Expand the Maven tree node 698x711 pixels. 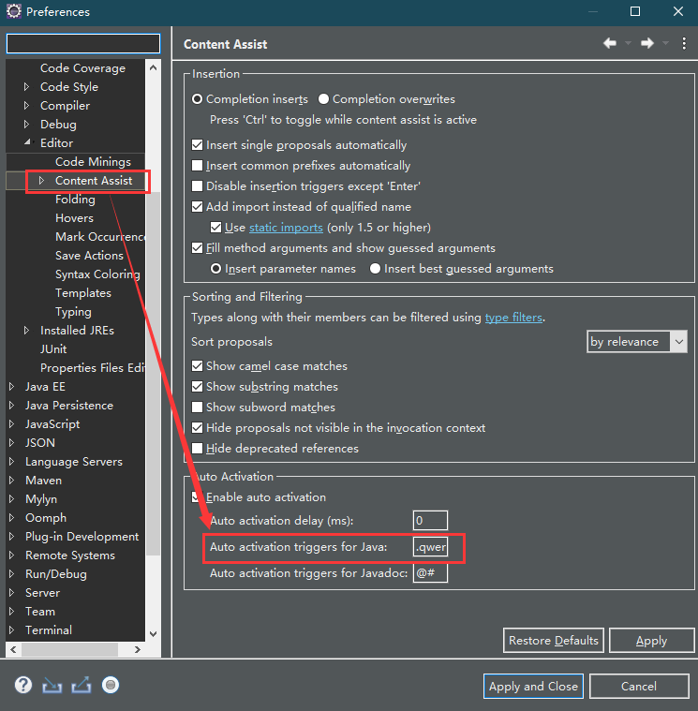(11, 481)
